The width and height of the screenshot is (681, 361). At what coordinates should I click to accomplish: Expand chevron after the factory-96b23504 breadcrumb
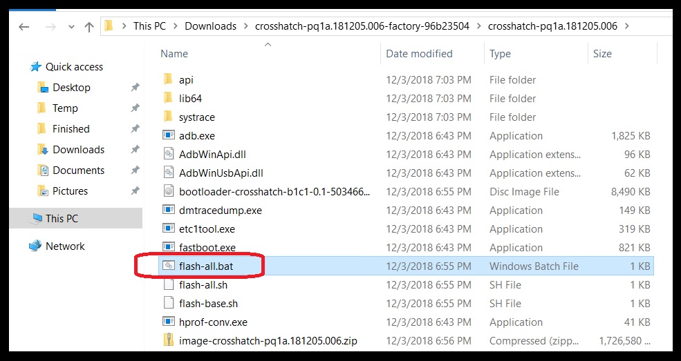[478, 26]
